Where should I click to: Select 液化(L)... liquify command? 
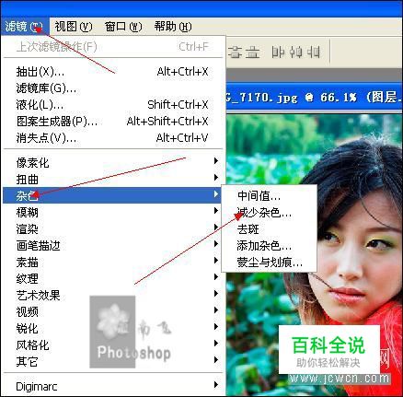tap(113, 105)
